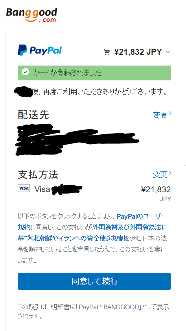Click the VISA card icon
The image size is (186, 331).
pos(24,188)
